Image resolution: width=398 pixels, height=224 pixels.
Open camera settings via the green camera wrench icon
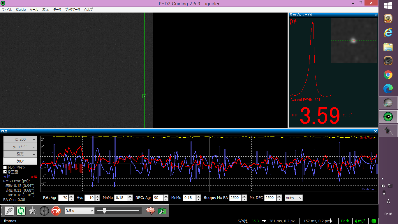click(x=162, y=211)
